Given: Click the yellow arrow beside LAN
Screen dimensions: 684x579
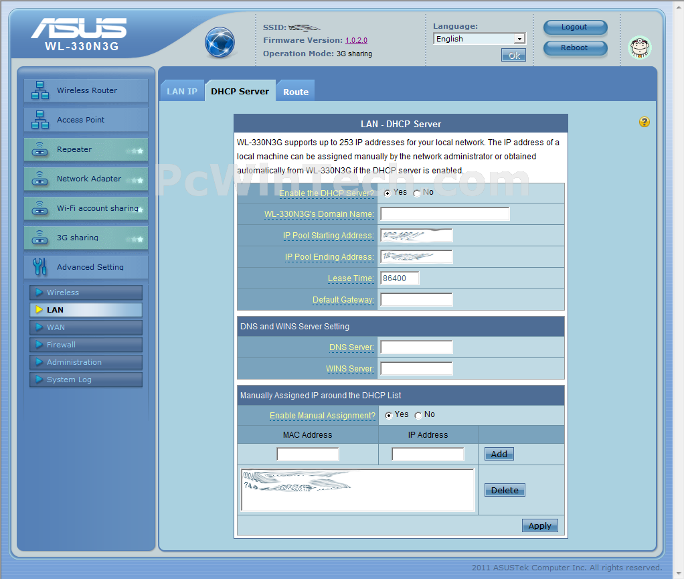Looking at the screenshot, I should tap(39, 309).
